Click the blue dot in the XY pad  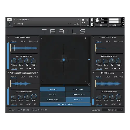64,60
